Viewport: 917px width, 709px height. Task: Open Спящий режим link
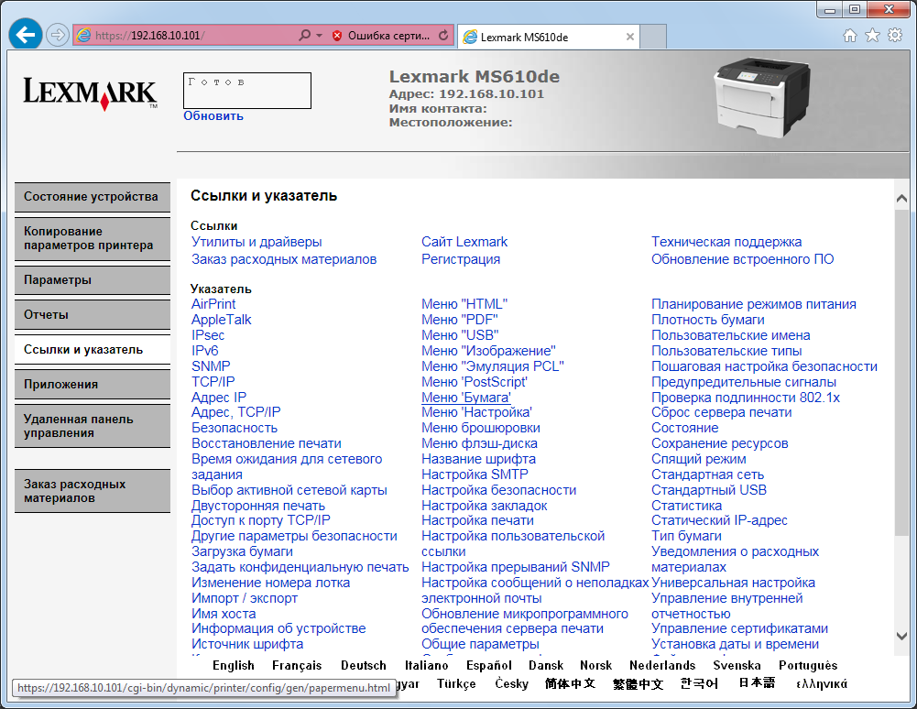pyautogui.click(x=699, y=459)
